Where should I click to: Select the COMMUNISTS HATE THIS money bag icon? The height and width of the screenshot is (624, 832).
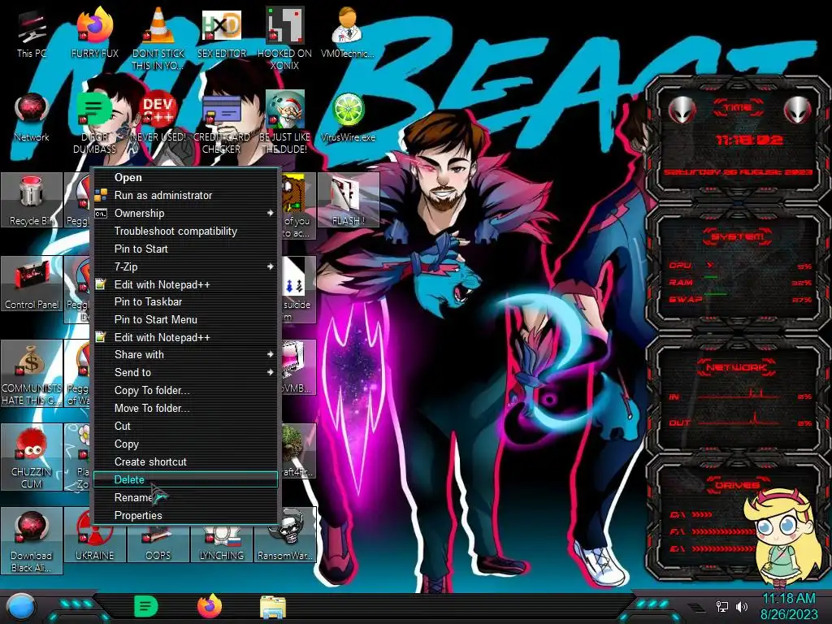click(x=32, y=374)
